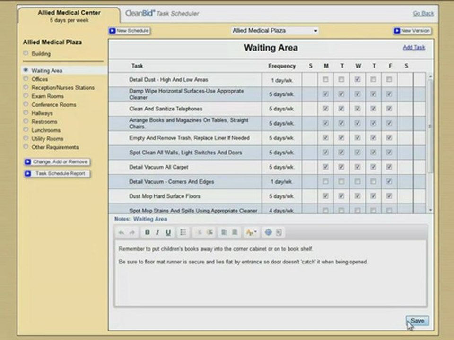The image size is (454, 340).
Task: Click 'Damp Wipe Horizontal Surfaces' task name
Action: tap(186, 94)
